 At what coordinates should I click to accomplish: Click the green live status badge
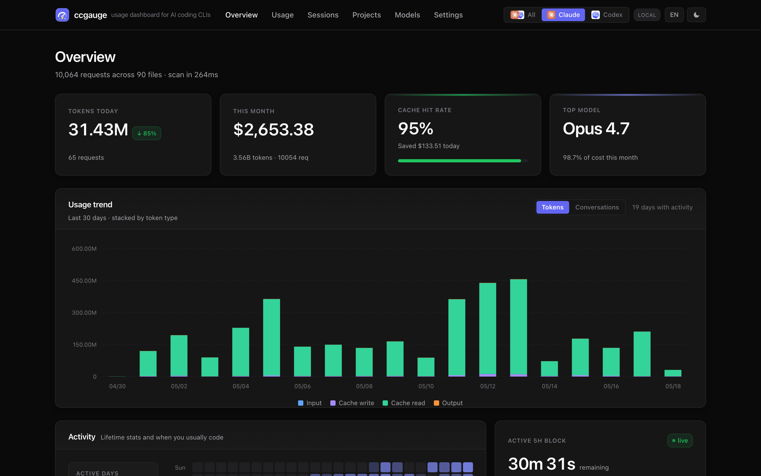pyautogui.click(x=680, y=440)
